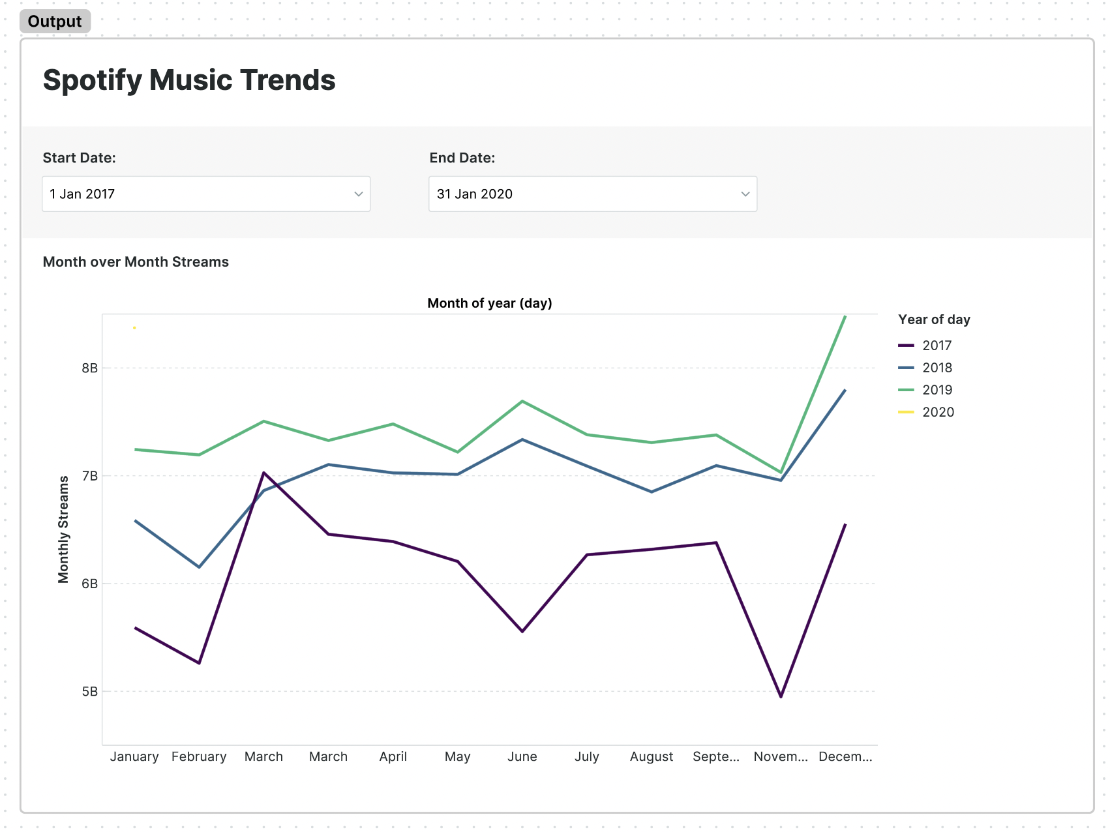Click the 2019 line peak at December

(845, 316)
